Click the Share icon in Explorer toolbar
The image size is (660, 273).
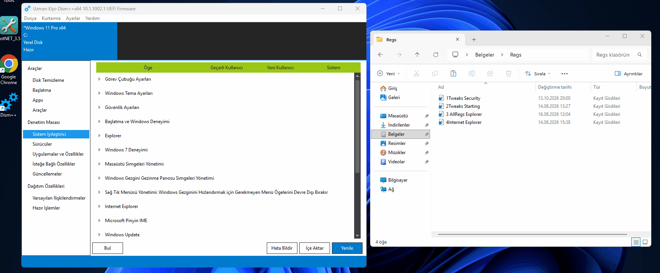pyautogui.click(x=490, y=73)
